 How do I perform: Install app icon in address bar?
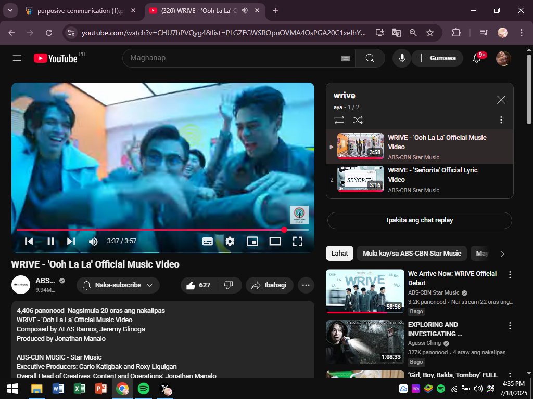379,33
